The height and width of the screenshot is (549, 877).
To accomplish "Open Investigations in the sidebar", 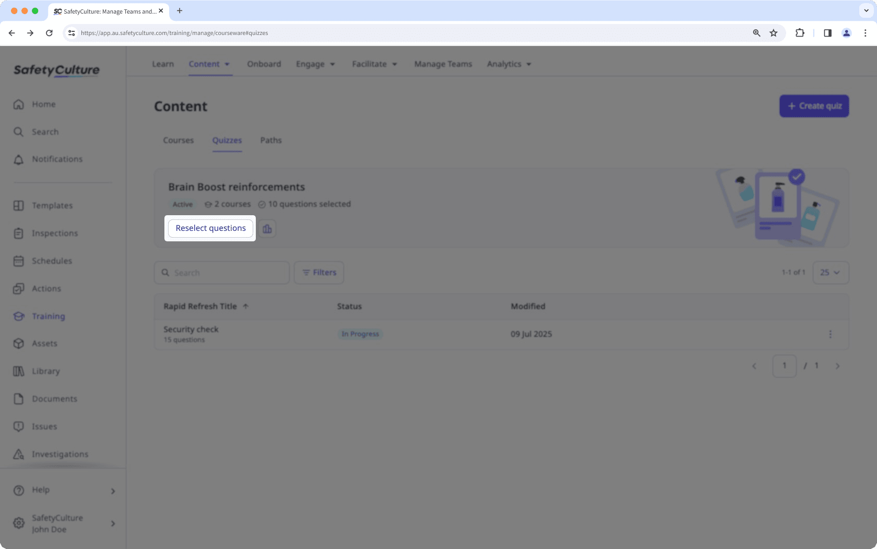I will point(60,454).
